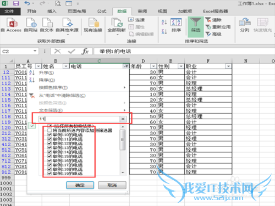This screenshot has width=275, height=206.
Task: Open 员工号 column filter dropdown
Action: [x=38, y=66]
